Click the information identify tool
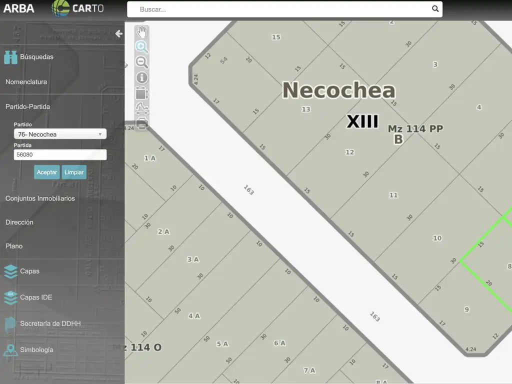 click(142, 78)
